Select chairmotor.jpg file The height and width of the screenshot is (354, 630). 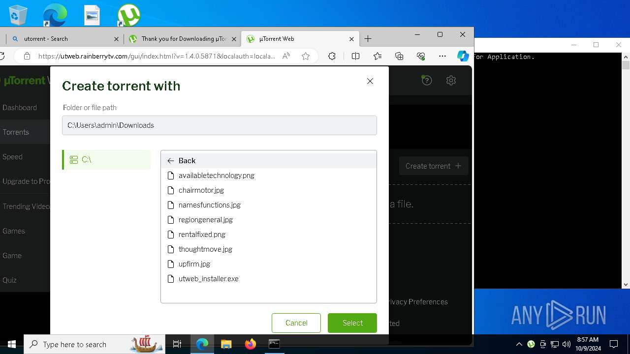pos(269,190)
